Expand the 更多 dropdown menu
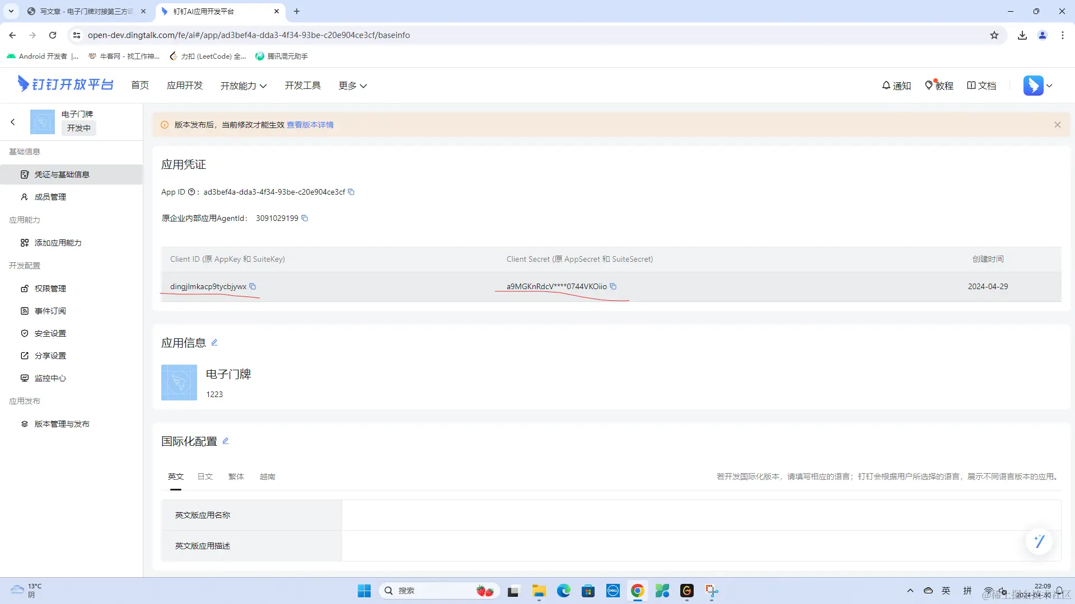The width and height of the screenshot is (1075, 604). pyautogui.click(x=352, y=86)
